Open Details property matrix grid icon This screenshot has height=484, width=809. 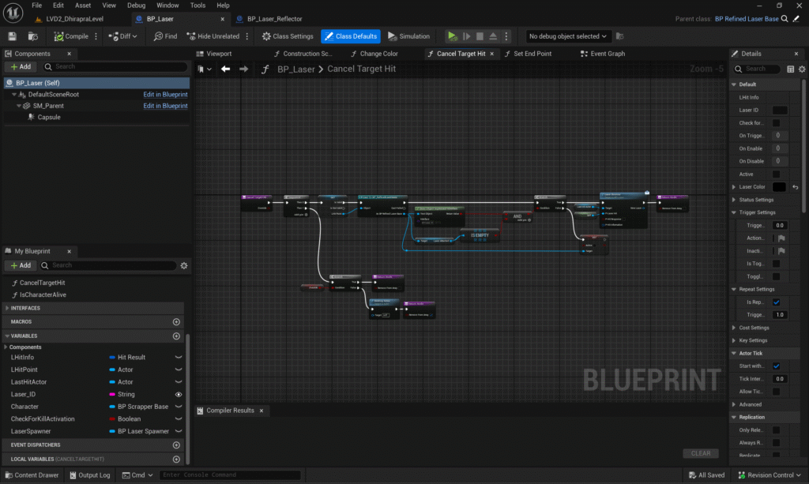tap(790, 69)
